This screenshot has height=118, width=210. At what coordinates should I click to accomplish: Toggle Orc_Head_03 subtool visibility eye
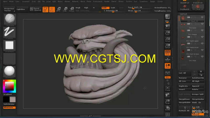coord(202,17)
